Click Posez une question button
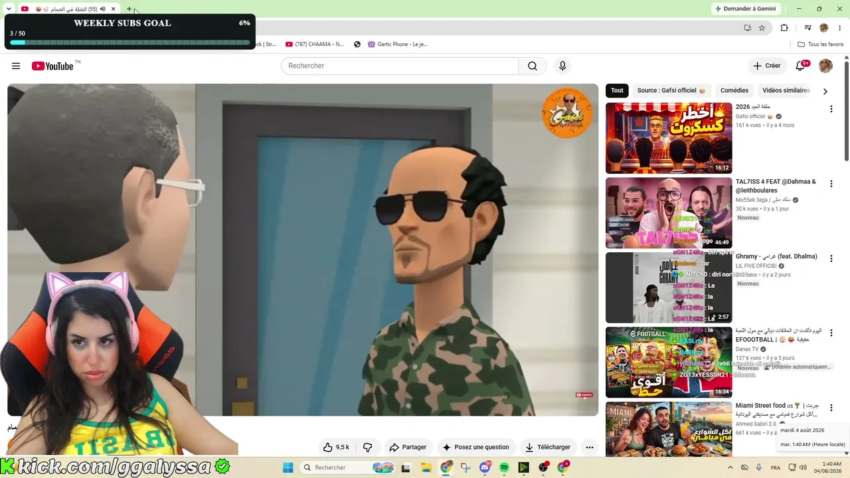 point(475,447)
